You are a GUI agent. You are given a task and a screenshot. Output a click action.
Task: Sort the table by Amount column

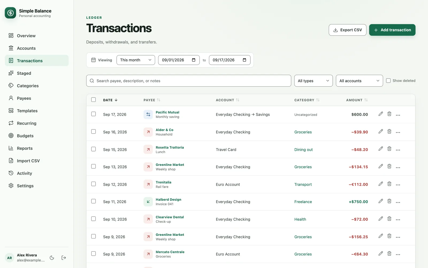(x=357, y=100)
